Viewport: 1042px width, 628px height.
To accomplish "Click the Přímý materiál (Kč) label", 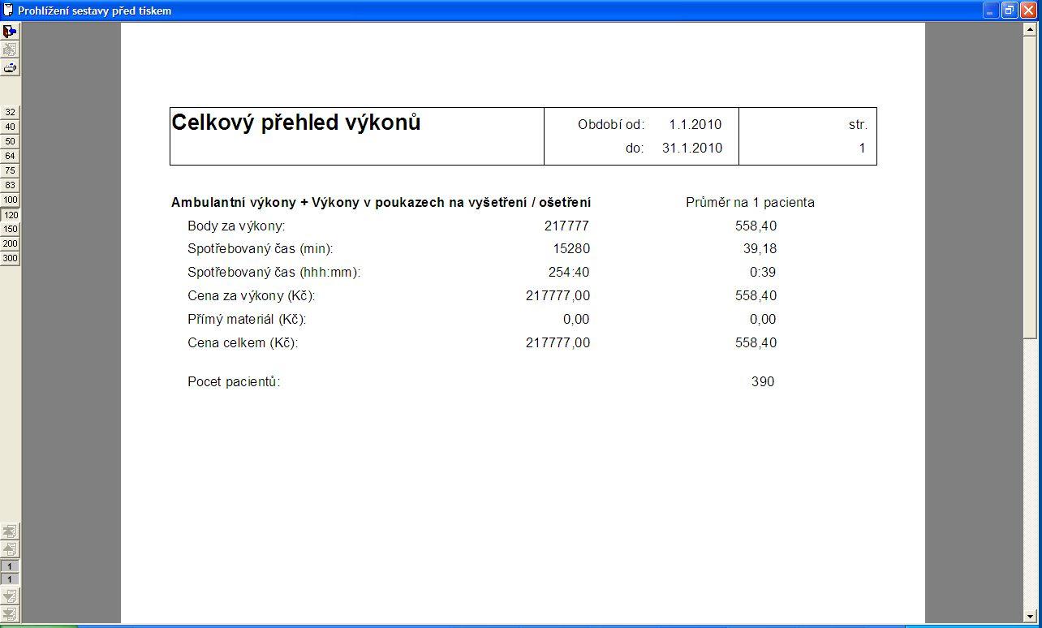I will click(x=247, y=319).
